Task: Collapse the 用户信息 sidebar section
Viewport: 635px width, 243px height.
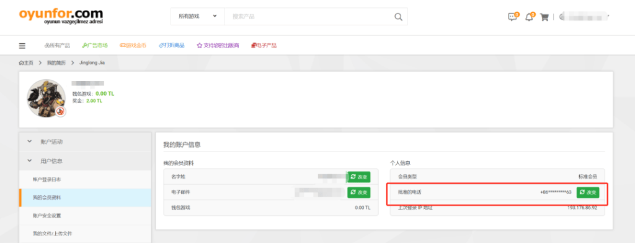Action: coord(85,161)
